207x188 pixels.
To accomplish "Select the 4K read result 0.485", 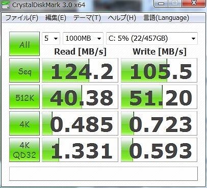I will pos(80,123).
